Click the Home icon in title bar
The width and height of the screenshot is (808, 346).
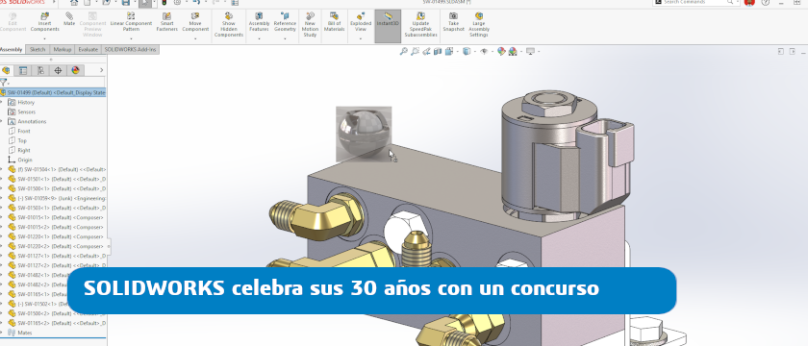click(74, 3)
